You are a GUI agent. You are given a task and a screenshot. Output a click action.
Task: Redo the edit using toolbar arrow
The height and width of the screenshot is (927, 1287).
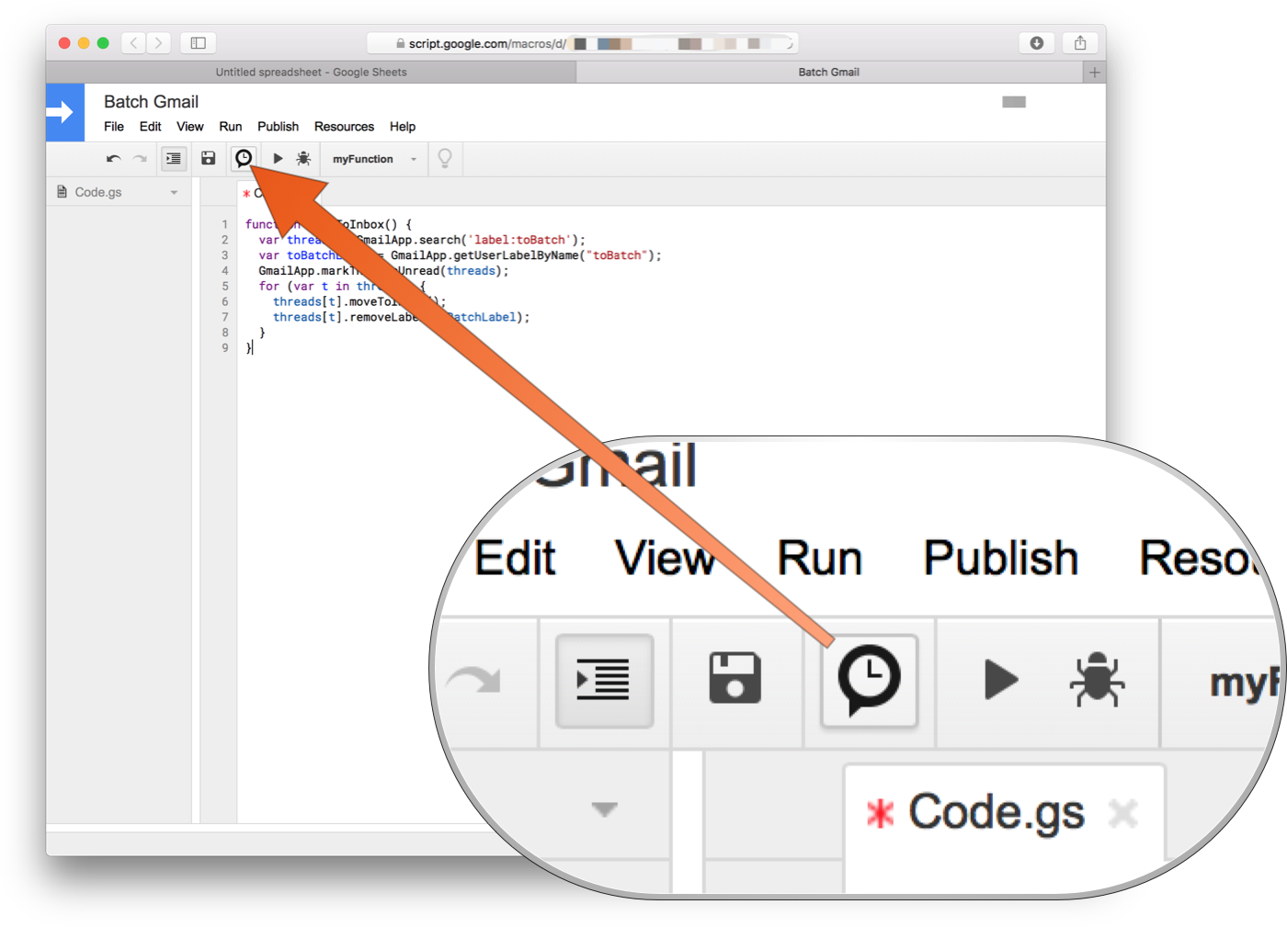[x=140, y=159]
